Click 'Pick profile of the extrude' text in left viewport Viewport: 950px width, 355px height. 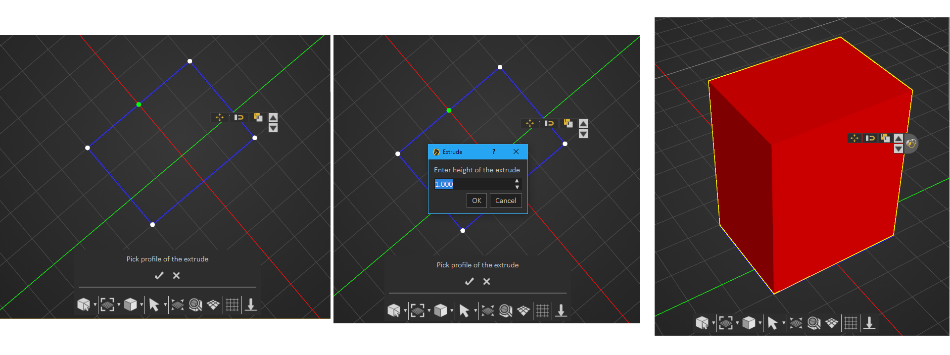click(167, 259)
